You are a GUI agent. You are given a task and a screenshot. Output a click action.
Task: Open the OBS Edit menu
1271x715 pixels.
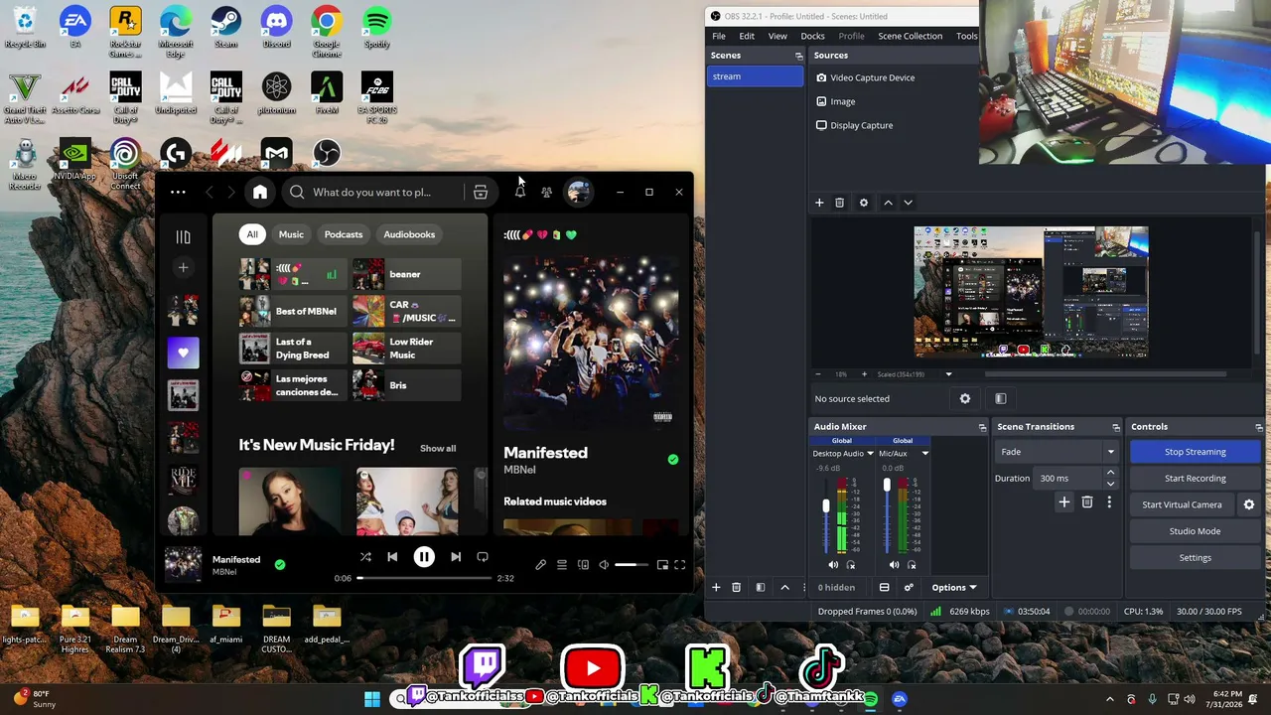pos(747,36)
